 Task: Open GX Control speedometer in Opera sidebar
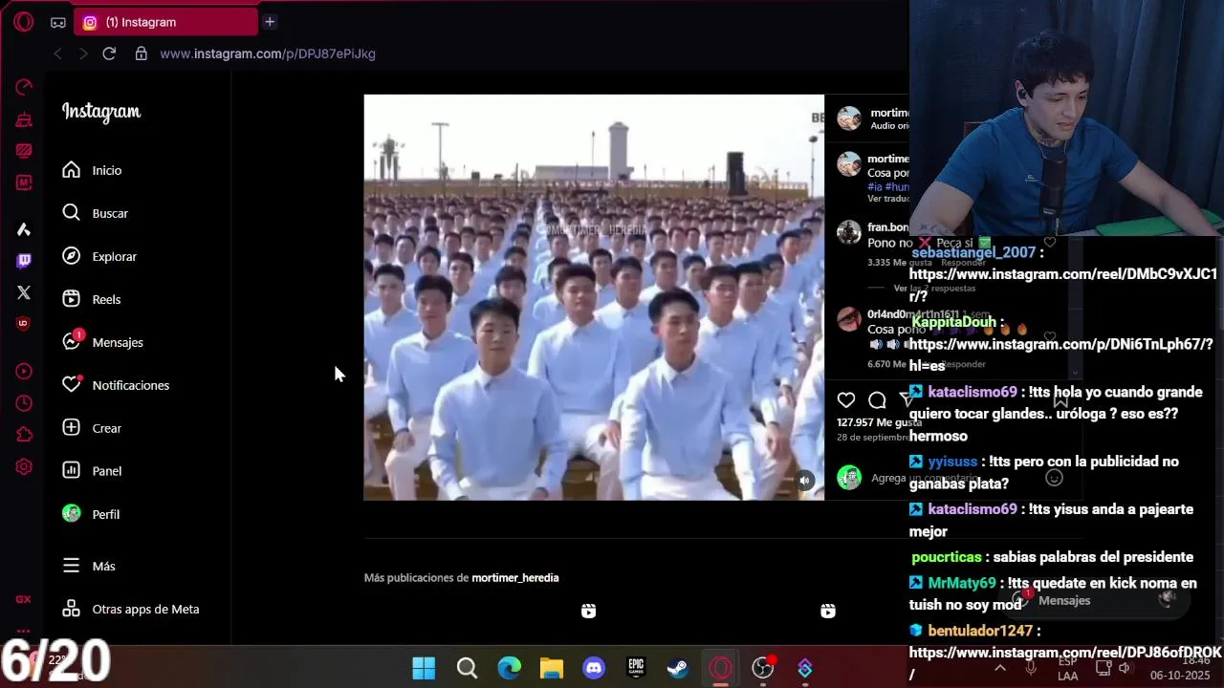point(24,87)
